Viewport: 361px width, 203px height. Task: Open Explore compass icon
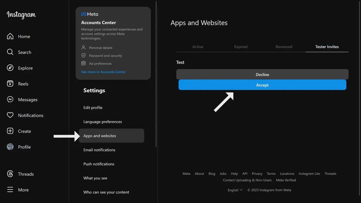[x=10, y=68]
